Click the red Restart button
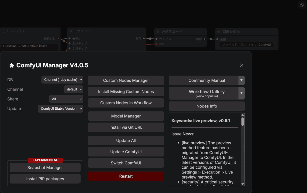307x193 pixels. [x=126, y=176]
